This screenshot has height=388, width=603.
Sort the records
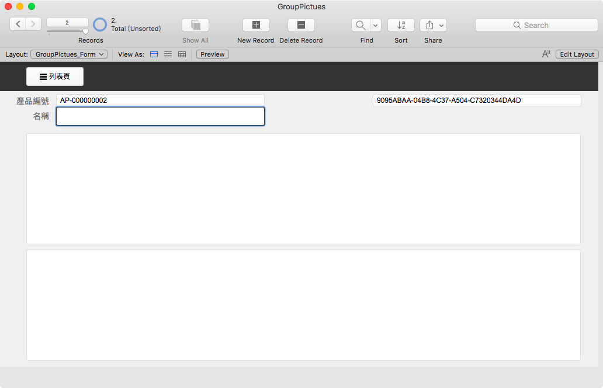coord(401,25)
